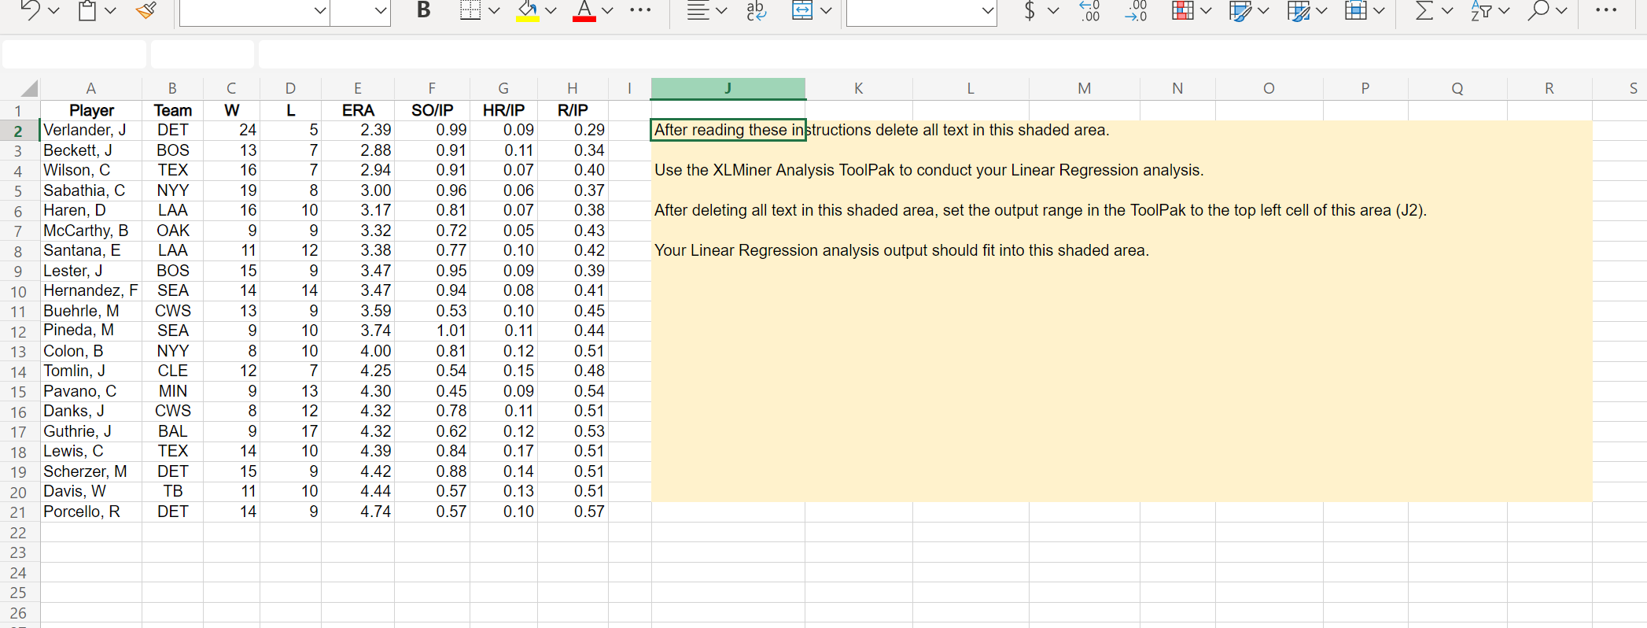Apply cell borders icon

click(470, 10)
